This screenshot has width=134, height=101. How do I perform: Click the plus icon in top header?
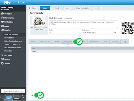pyautogui.click(x=23, y=3)
